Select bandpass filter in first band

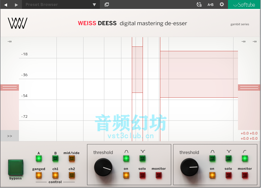[126, 158]
